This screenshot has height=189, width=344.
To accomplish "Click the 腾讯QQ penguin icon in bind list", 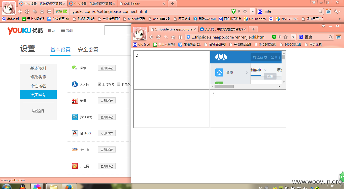I will [x=75, y=133].
